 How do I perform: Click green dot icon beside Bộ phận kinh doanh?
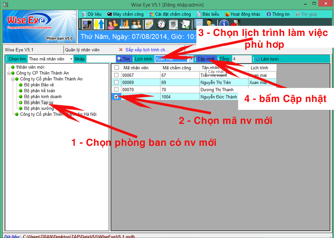click(21, 97)
